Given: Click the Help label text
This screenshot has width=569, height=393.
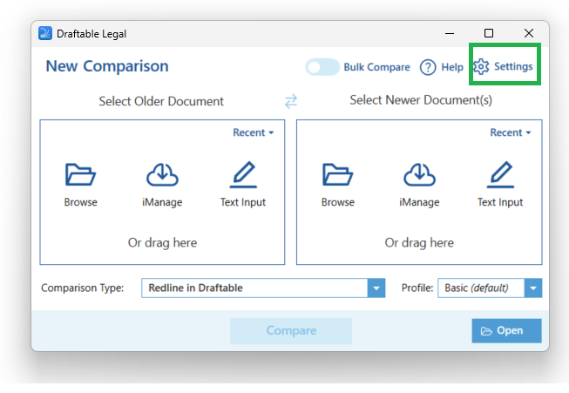Looking at the screenshot, I should coord(452,67).
